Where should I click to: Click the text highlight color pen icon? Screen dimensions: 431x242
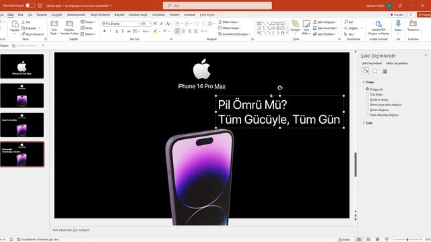point(156,32)
